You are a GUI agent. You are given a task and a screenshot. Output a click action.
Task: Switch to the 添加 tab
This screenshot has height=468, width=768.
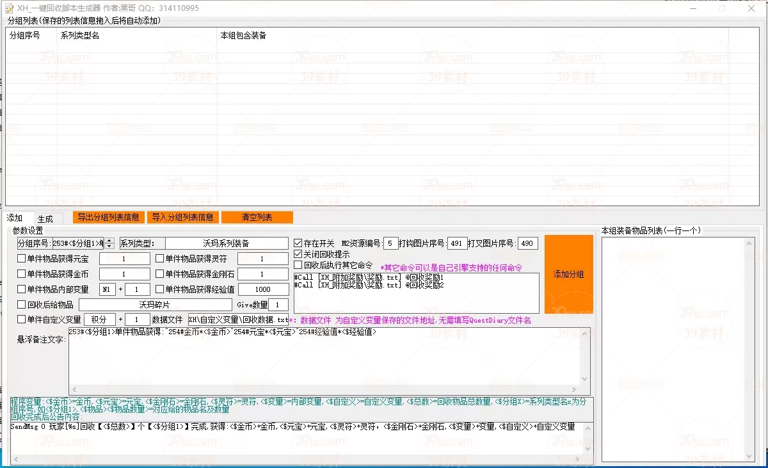tap(15, 218)
